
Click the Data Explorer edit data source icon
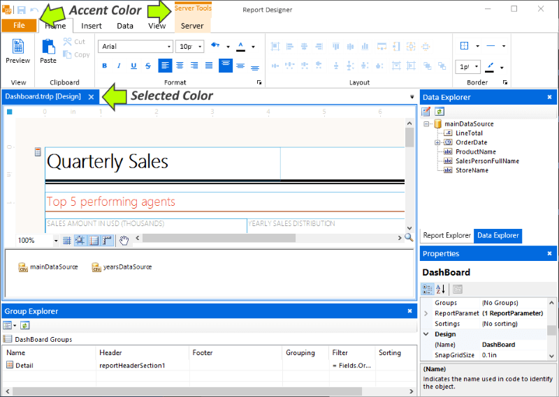coord(426,112)
